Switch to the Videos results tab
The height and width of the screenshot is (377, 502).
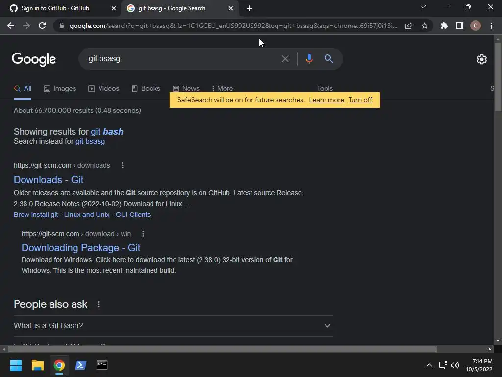tap(104, 88)
